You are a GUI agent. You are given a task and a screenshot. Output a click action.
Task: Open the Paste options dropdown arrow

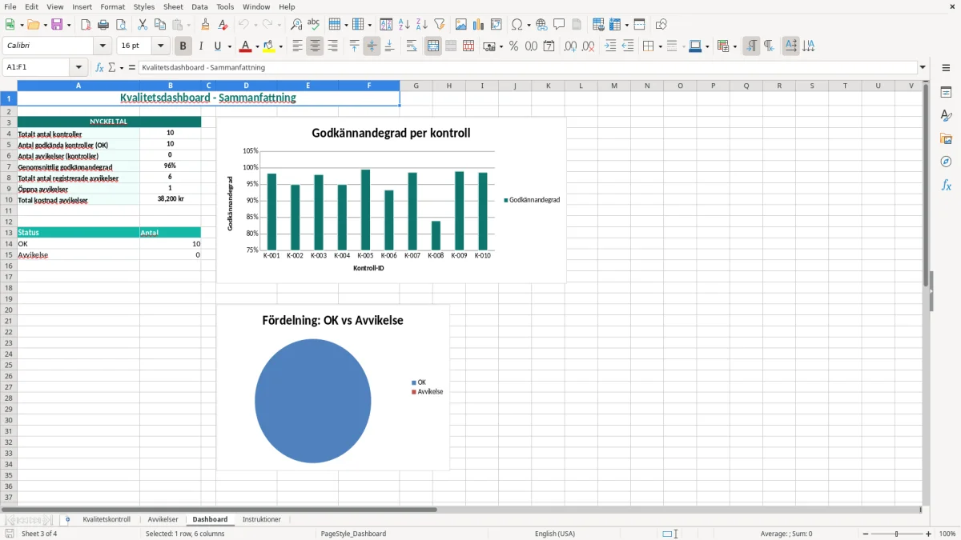pos(188,25)
